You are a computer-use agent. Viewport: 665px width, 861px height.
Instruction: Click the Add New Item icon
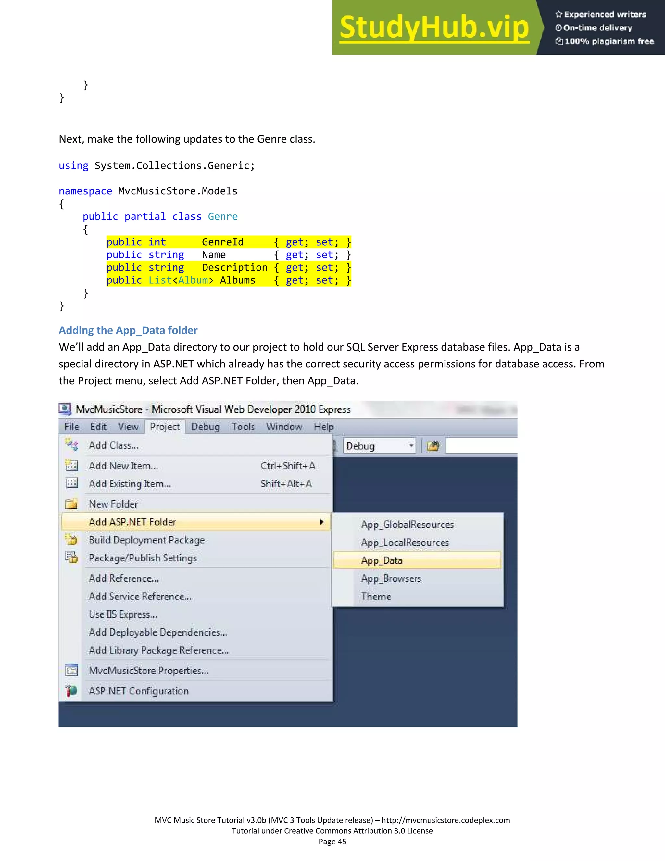coord(72,466)
